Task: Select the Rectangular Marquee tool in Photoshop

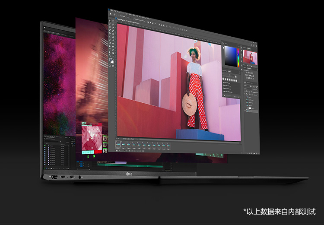Action: coord(113,21)
